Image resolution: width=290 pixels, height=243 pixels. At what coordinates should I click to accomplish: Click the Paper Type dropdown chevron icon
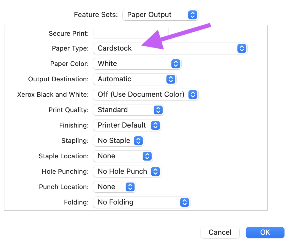(242, 48)
